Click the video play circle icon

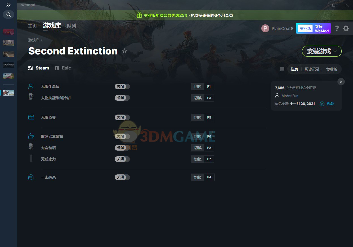(x=322, y=104)
